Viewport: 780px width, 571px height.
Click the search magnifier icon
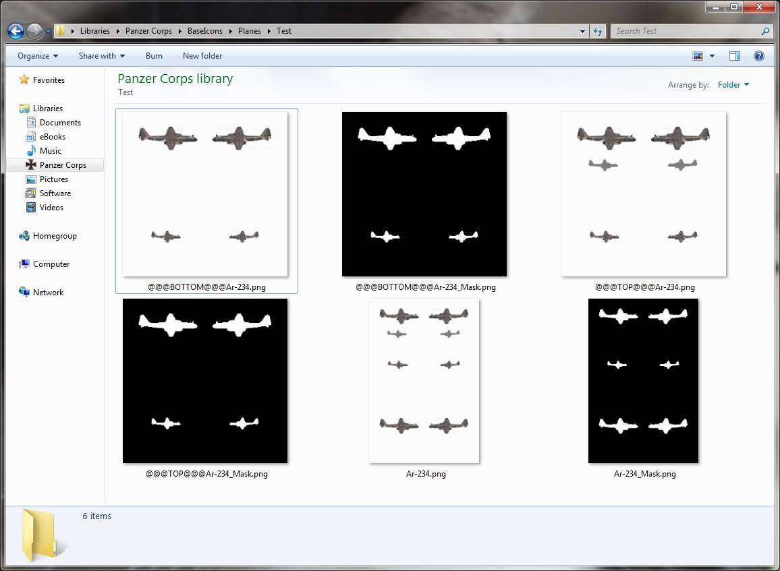coord(763,31)
